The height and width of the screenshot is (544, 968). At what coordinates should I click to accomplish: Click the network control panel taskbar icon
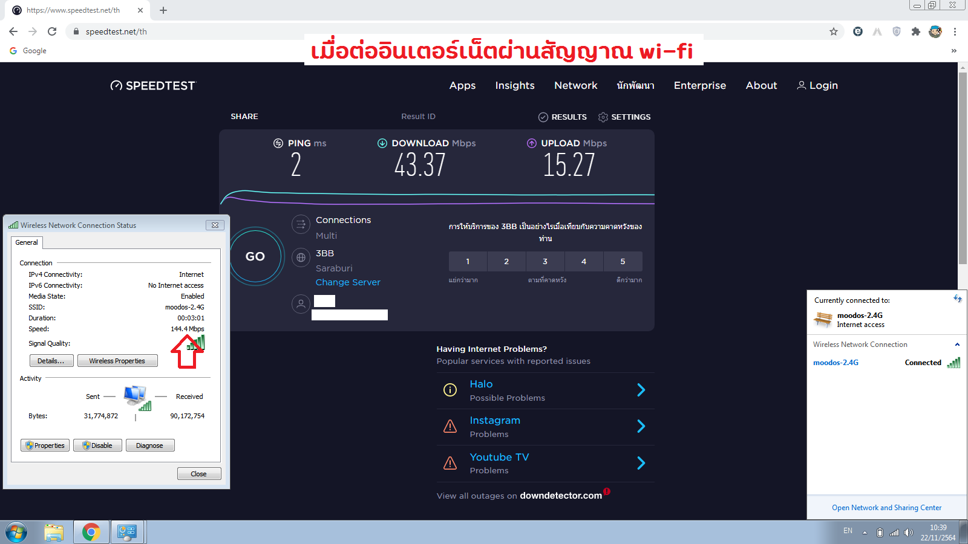127,533
